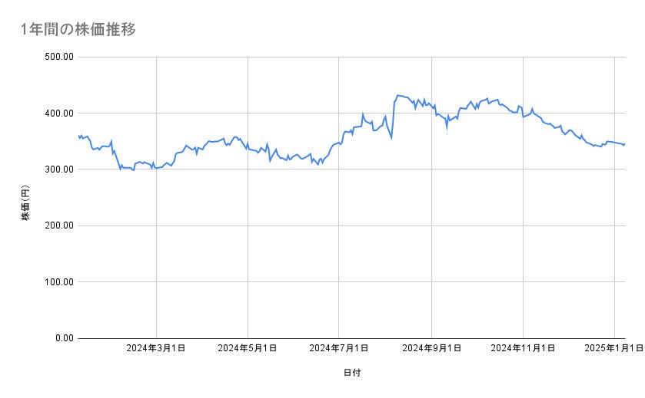Click the leftmost starting point of the line
Screen dimensions: 645x398
click(78, 136)
